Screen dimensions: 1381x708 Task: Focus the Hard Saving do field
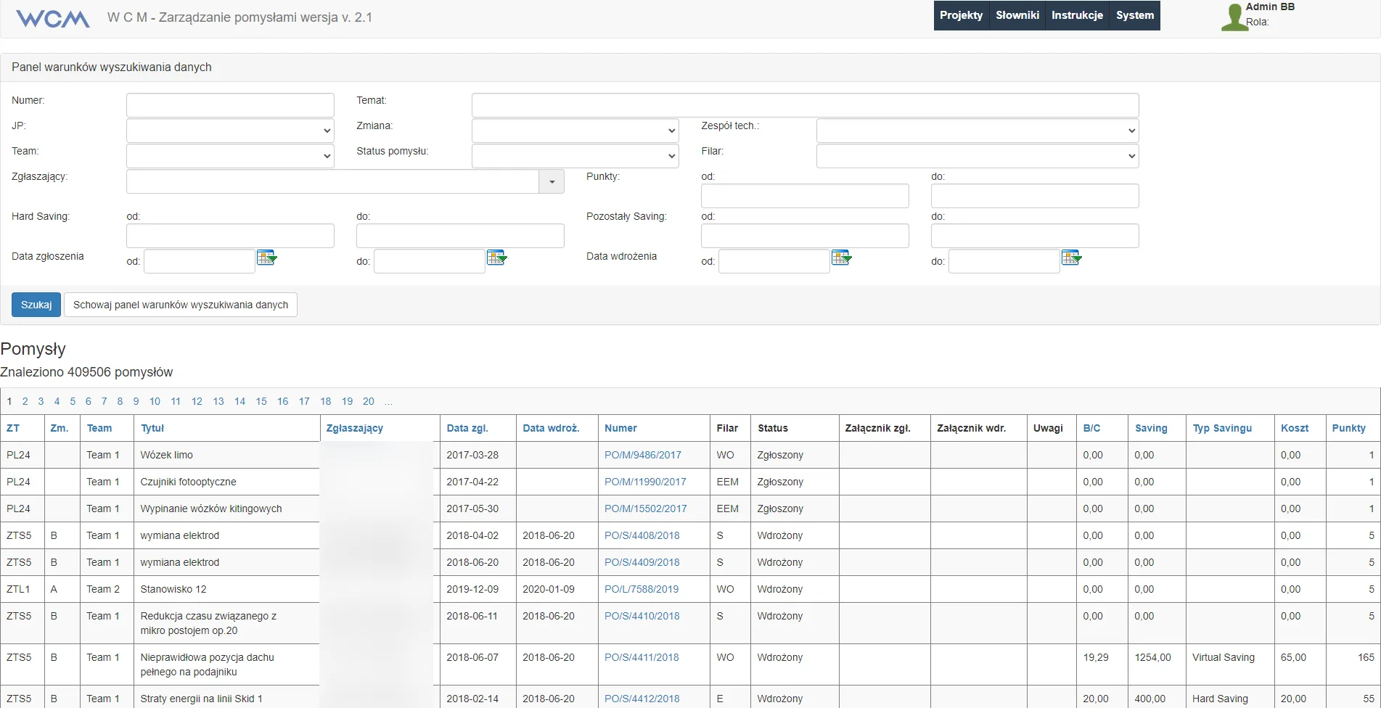click(460, 236)
